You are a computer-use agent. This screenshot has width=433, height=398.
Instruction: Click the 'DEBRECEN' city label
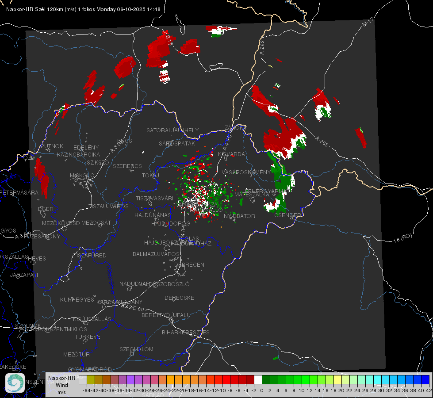[x=189, y=264]
